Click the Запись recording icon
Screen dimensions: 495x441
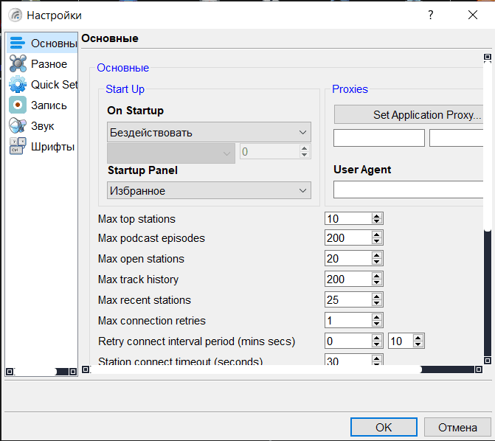coord(18,105)
